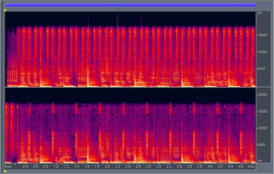Click the left hms label on the time ruler
Image resolution: width=274 pixels, height=174 pixels.
[x=8, y=167]
